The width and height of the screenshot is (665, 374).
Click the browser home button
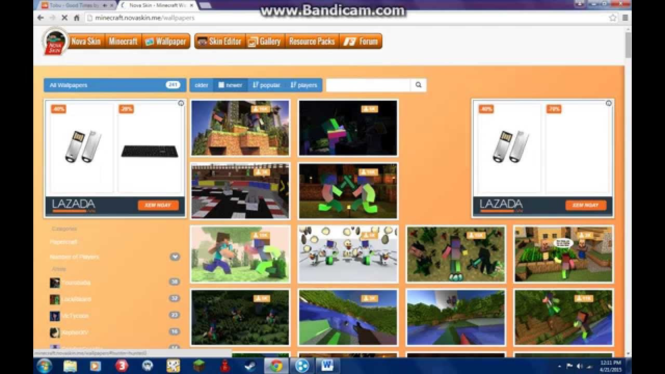(76, 18)
